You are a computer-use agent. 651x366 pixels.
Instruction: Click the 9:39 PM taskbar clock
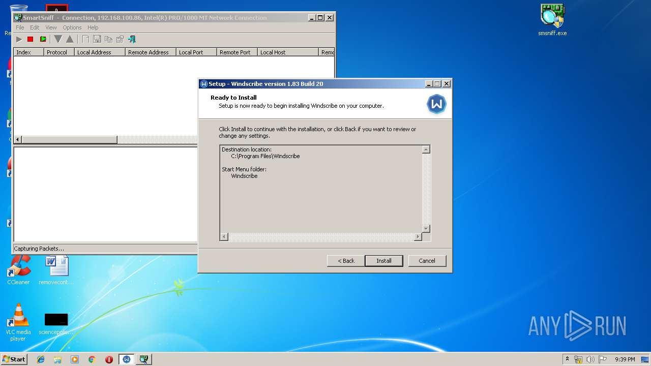625,359
